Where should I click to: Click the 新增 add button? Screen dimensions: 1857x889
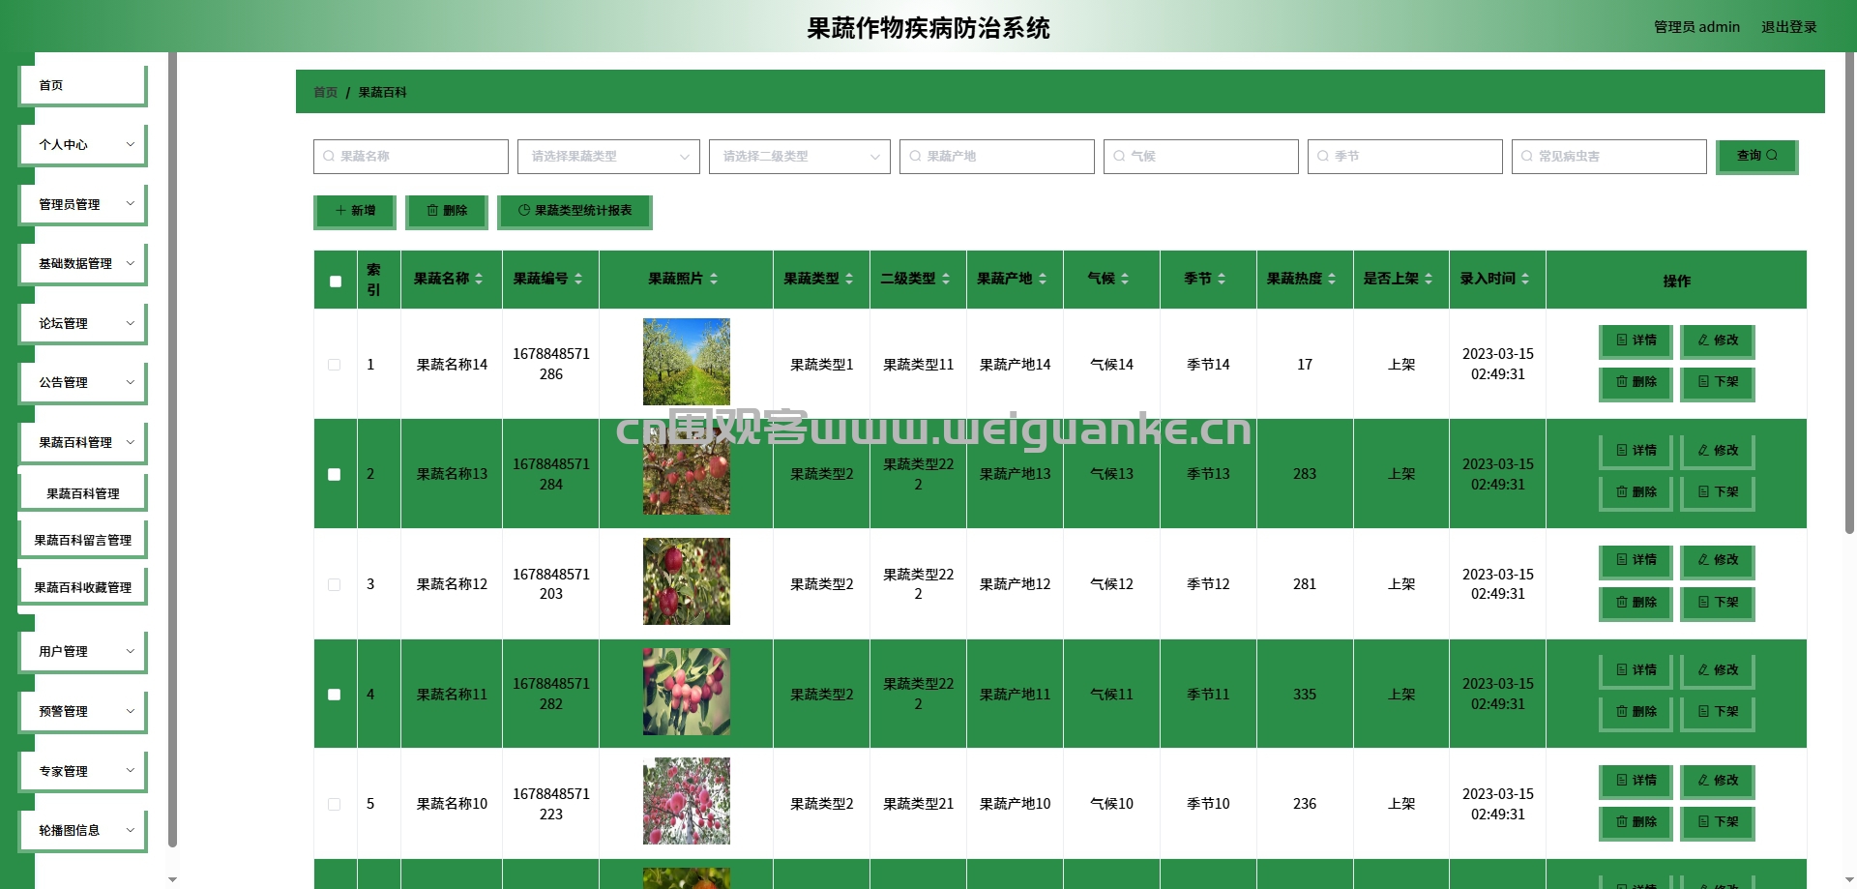point(355,212)
